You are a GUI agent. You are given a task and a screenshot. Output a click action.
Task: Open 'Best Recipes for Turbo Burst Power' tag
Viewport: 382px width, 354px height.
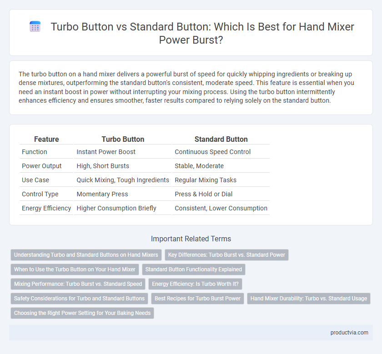(197, 298)
